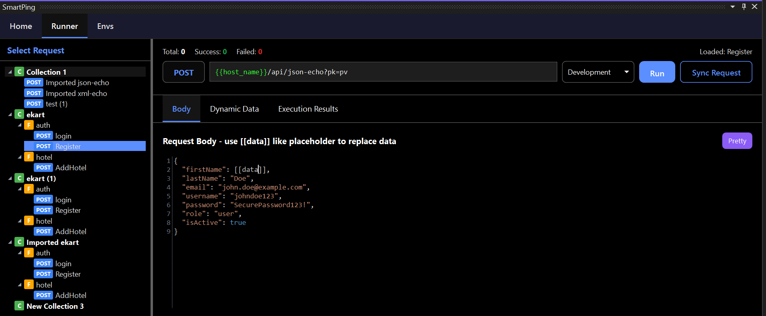Open the Development environment dropdown

(x=598, y=72)
